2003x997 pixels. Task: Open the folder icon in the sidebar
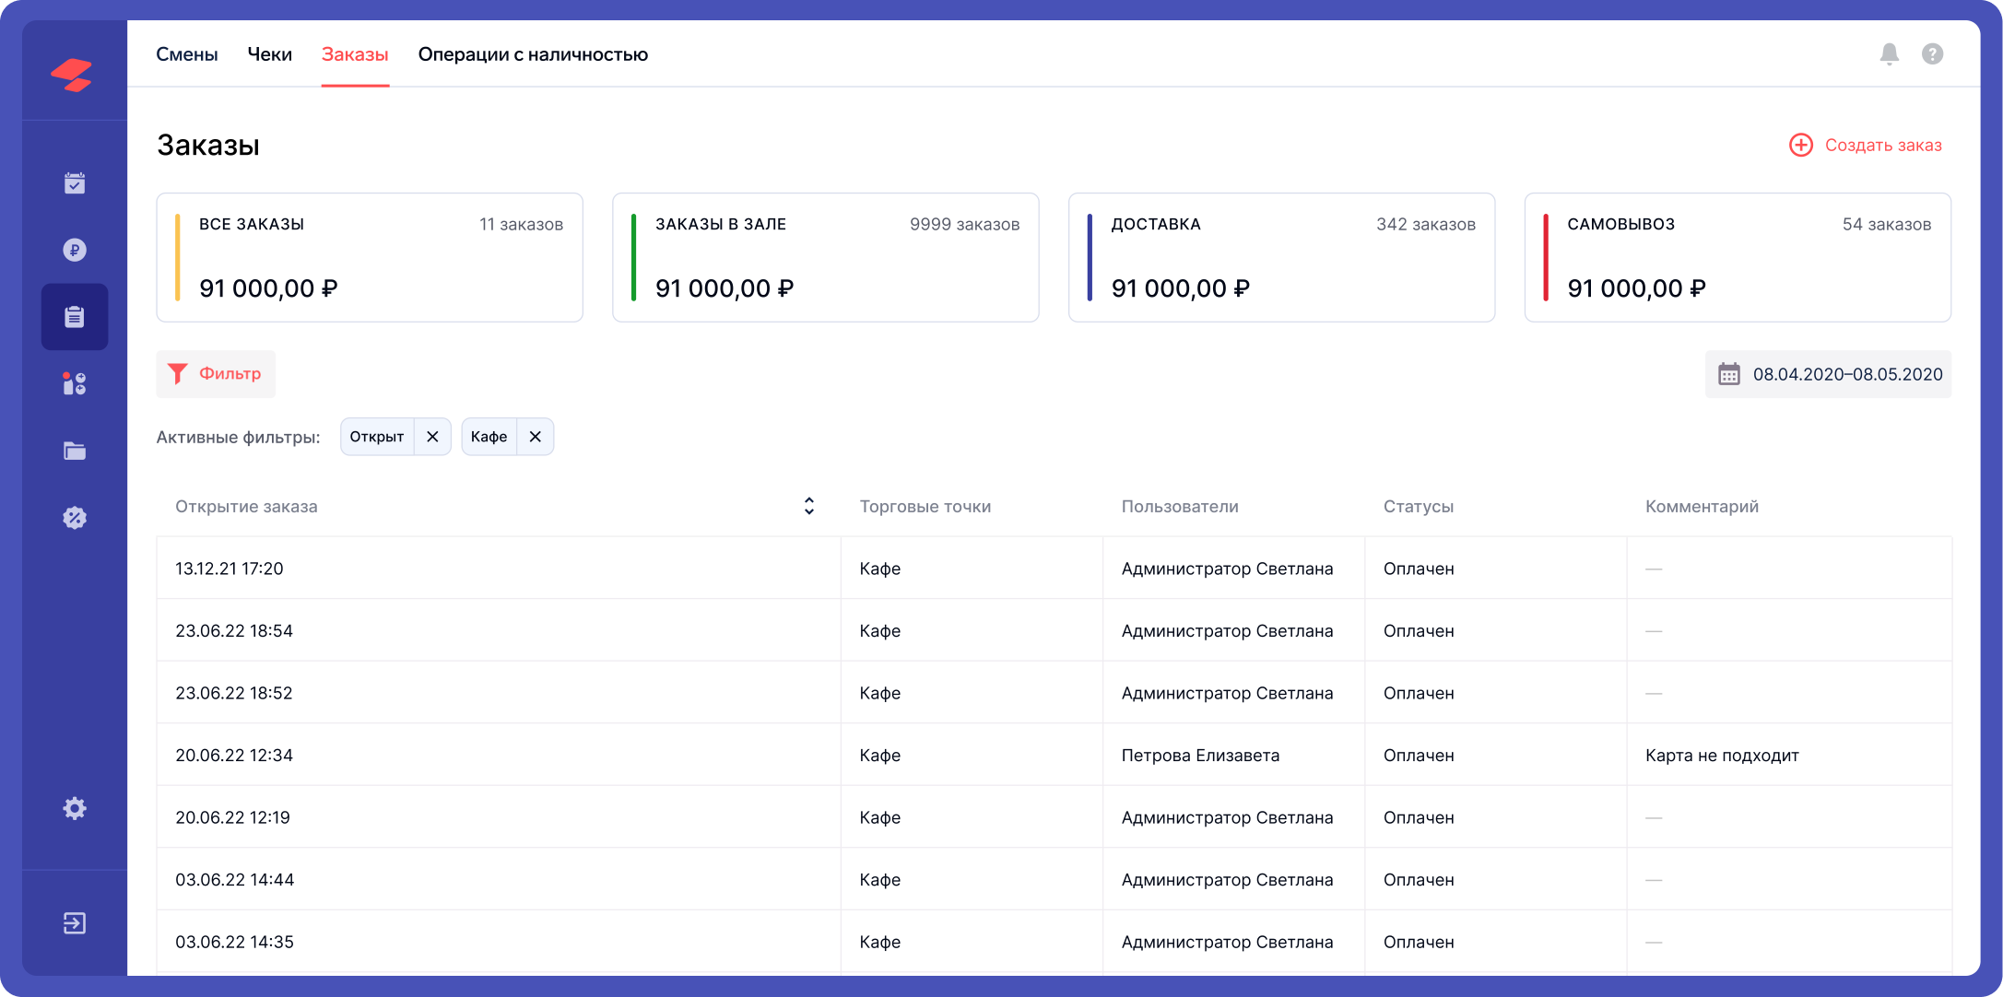click(75, 451)
